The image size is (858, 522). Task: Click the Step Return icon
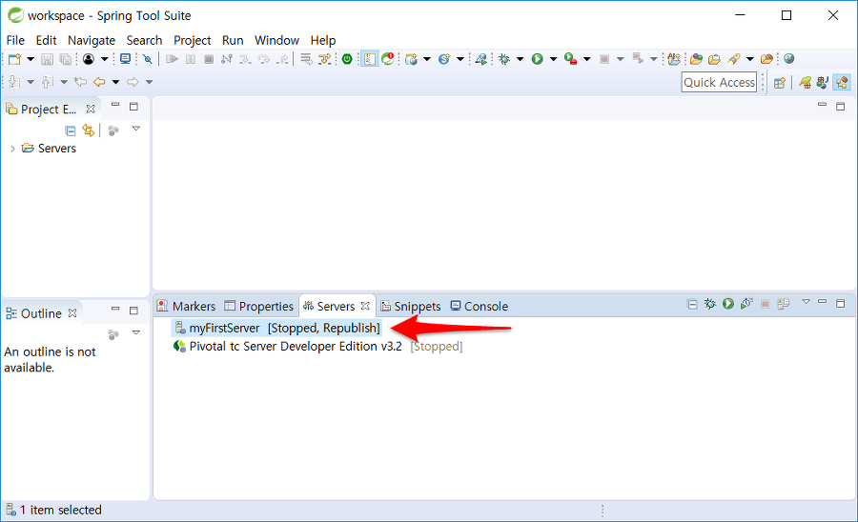(x=282, y=59)
